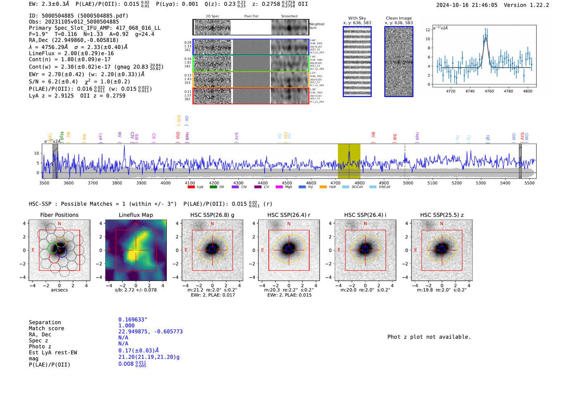Image resolution: width=578 pixels, height=393 pixels.
Task: Click the RA, Dec value 22.949875, -0.605773
Action: coord(150,332)
